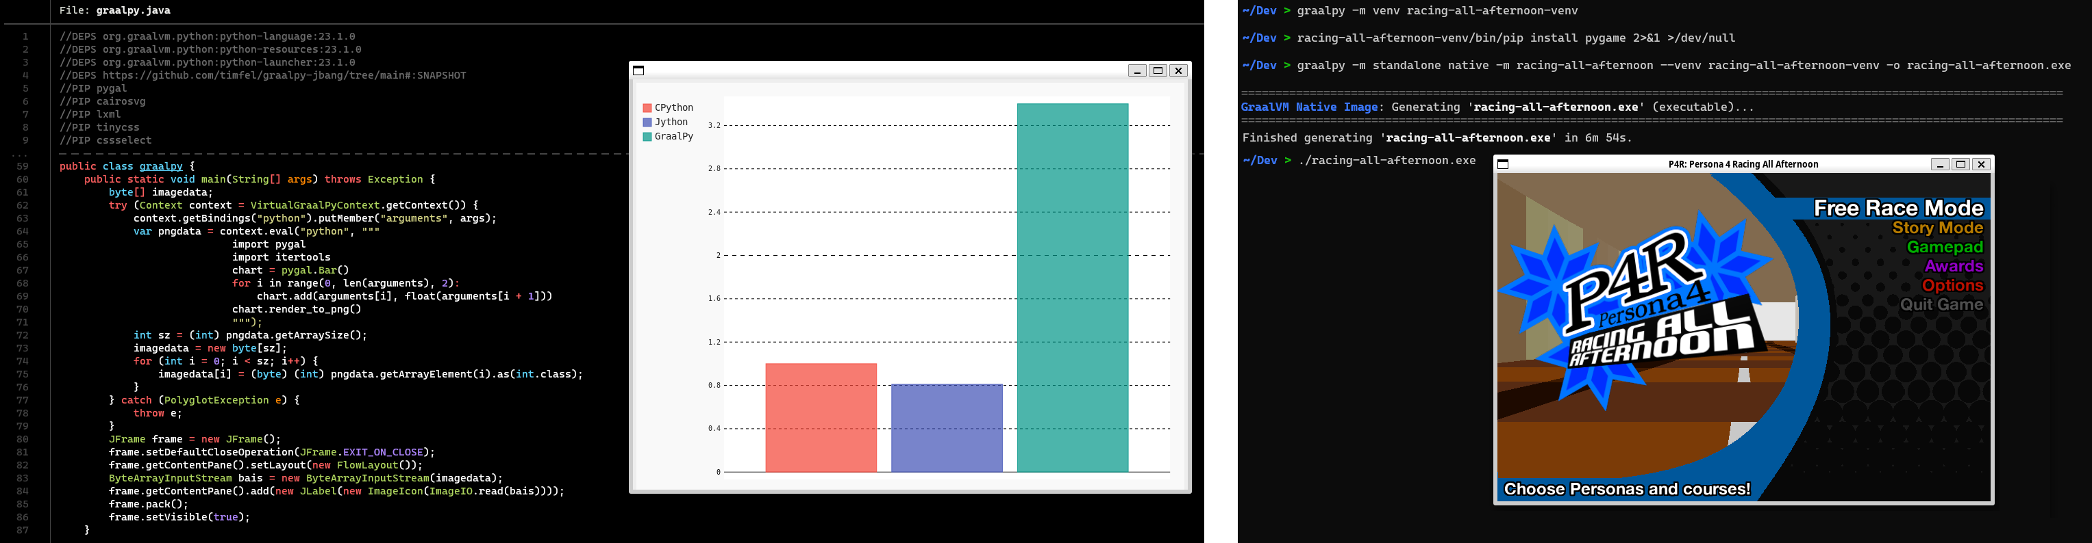Click Quit Game in the game menu
2092x543 pixels.
(x=1941, y=306)
